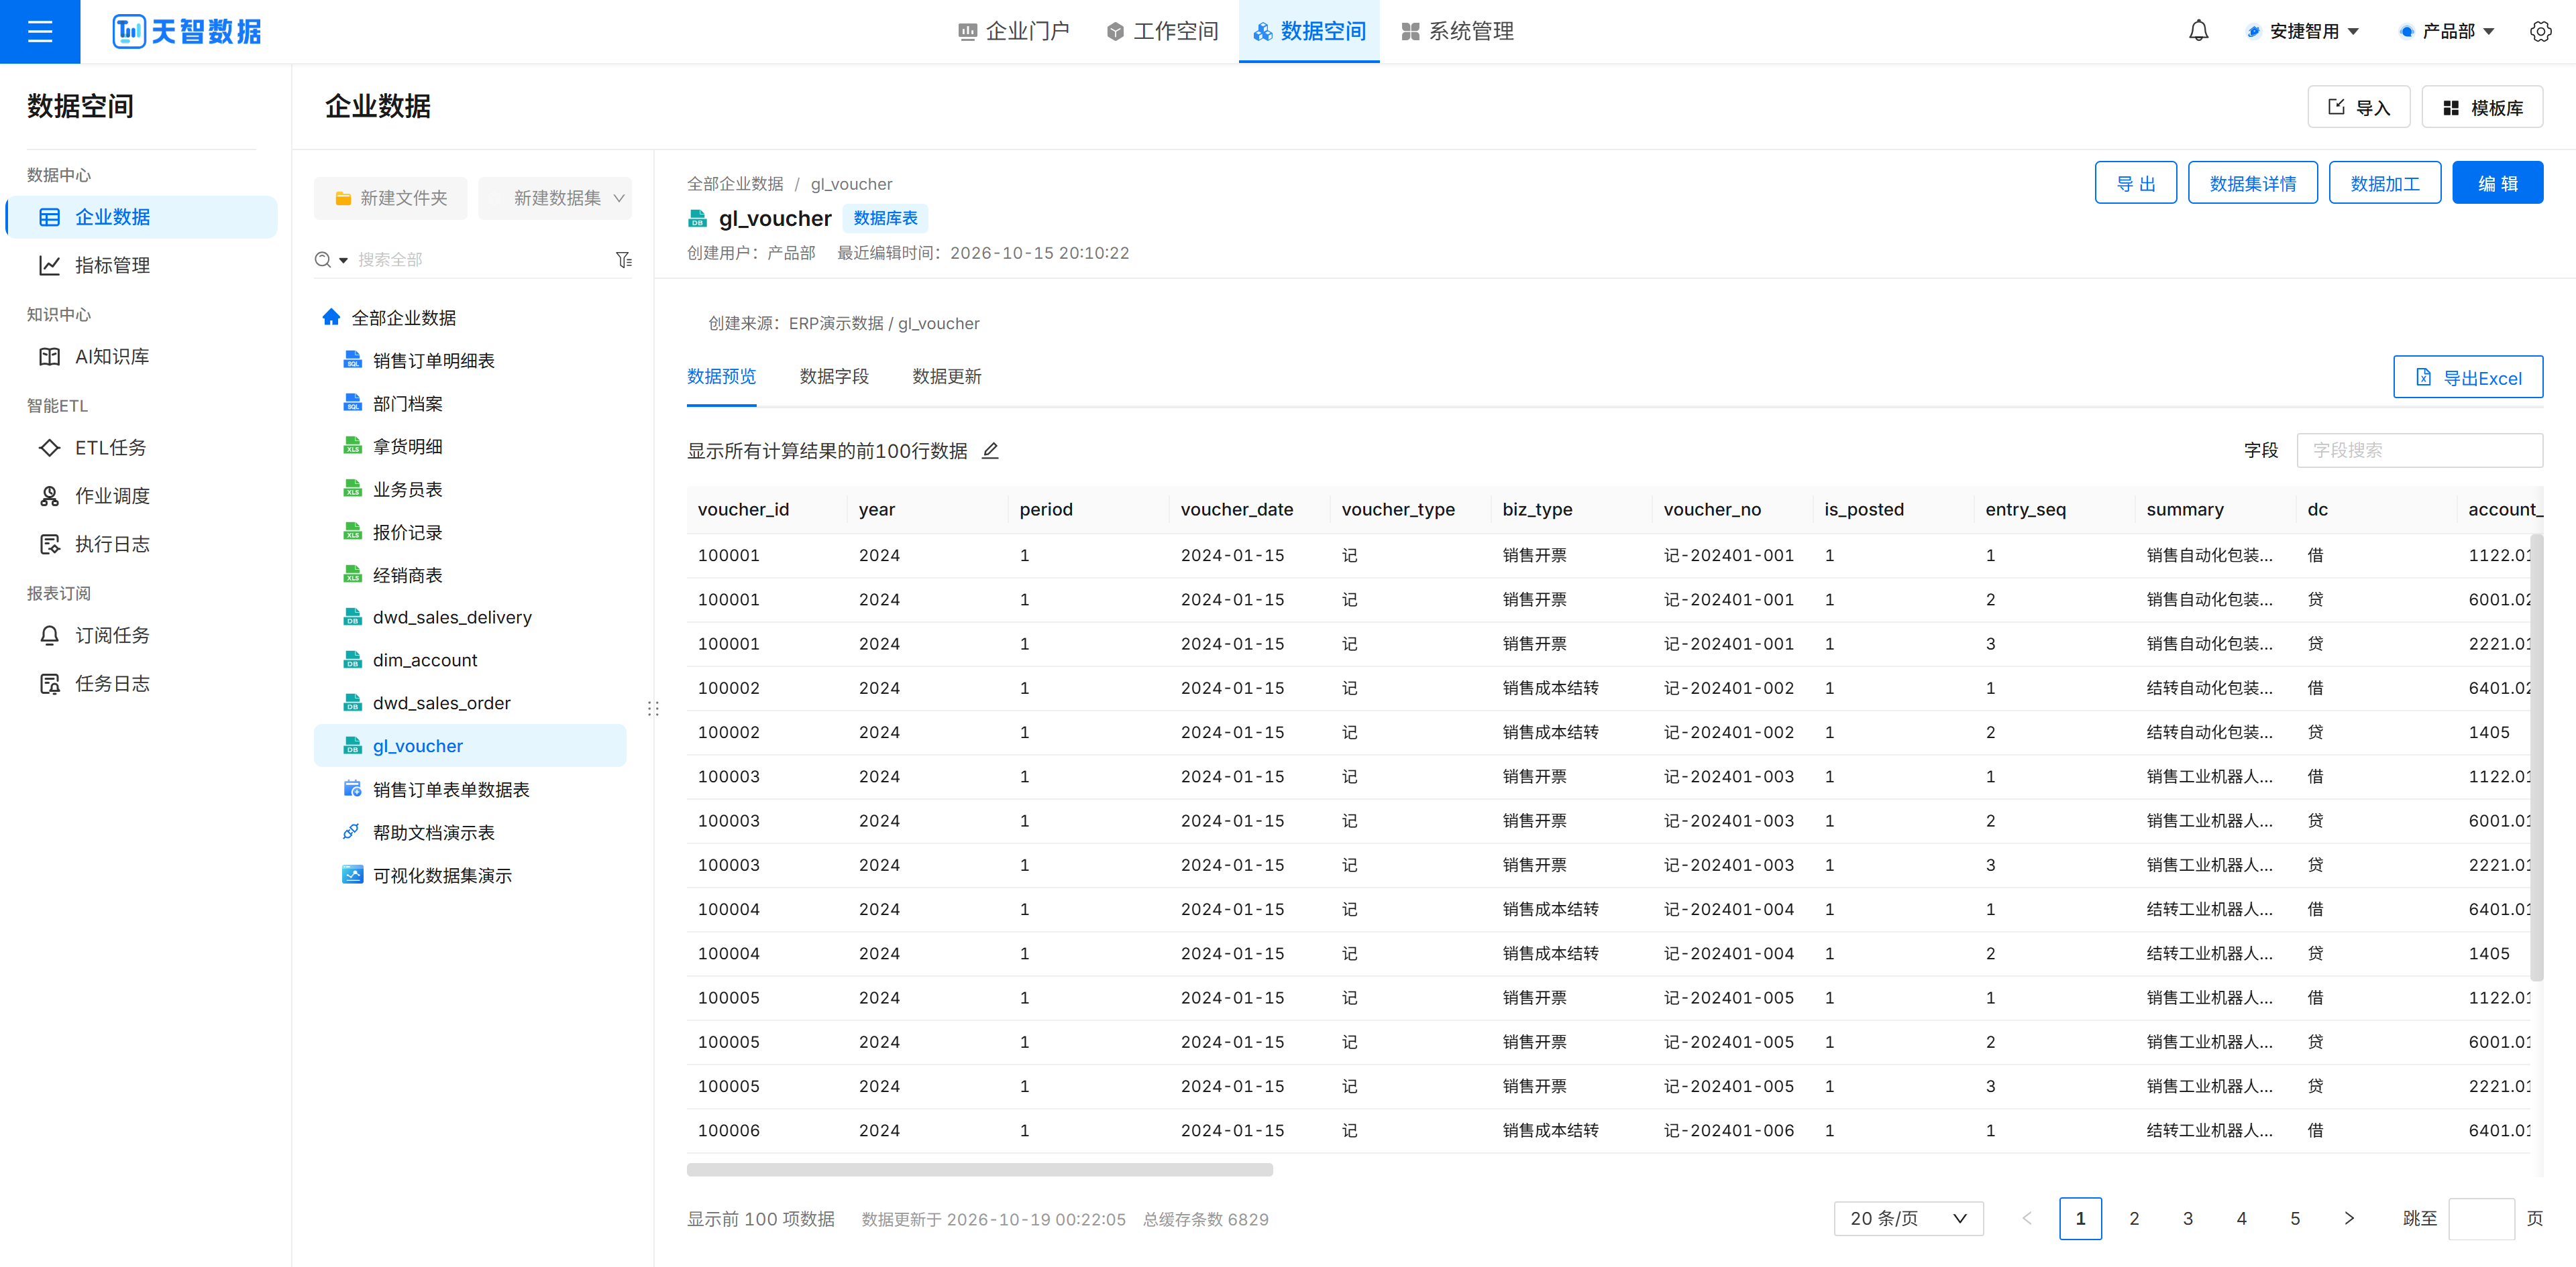Switch to 工作空间 tab

(x=1163, y=32)
